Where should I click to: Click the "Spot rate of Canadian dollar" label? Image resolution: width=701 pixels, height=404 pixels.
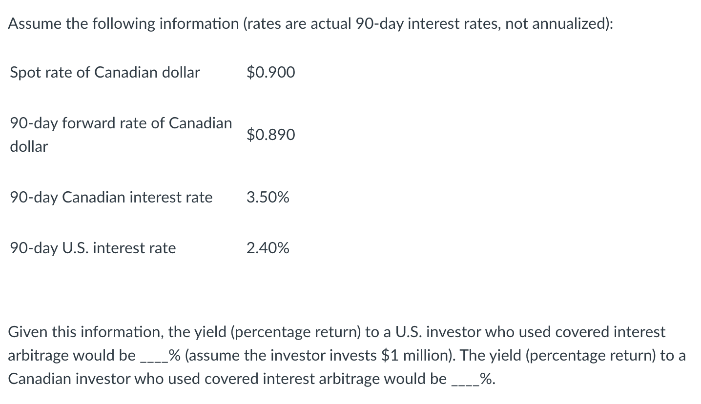[105, 73]
